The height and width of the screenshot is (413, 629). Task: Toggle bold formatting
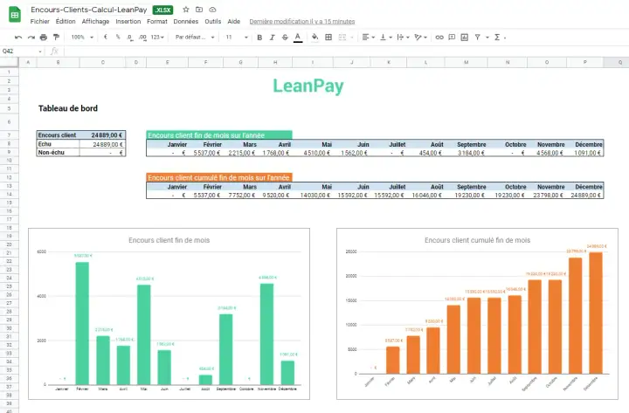pos(259,38)
